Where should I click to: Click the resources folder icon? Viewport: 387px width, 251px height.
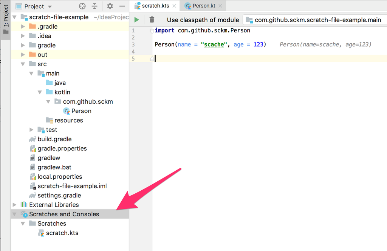click(50, 120)
